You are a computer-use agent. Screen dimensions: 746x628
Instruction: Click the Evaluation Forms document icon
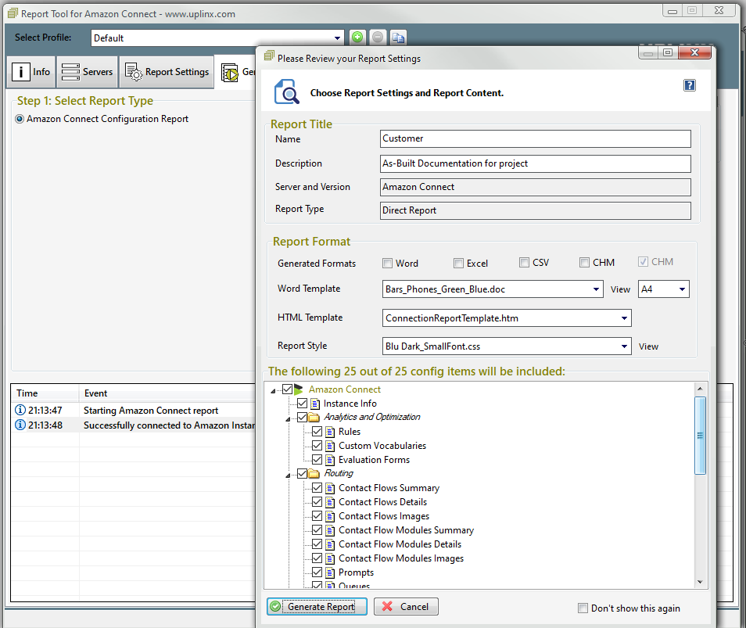coord(330,460)
